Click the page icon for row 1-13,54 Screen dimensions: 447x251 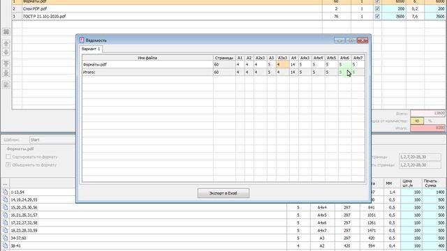click(5, 192)
